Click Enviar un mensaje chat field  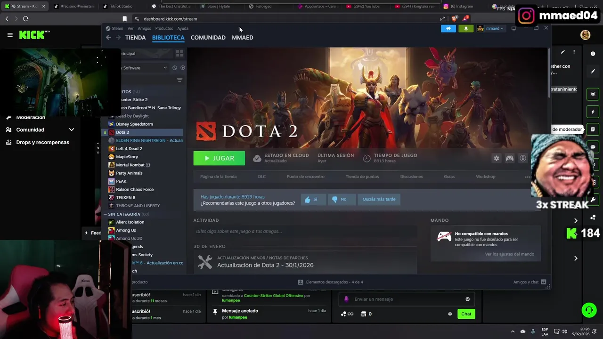point(407,299)
